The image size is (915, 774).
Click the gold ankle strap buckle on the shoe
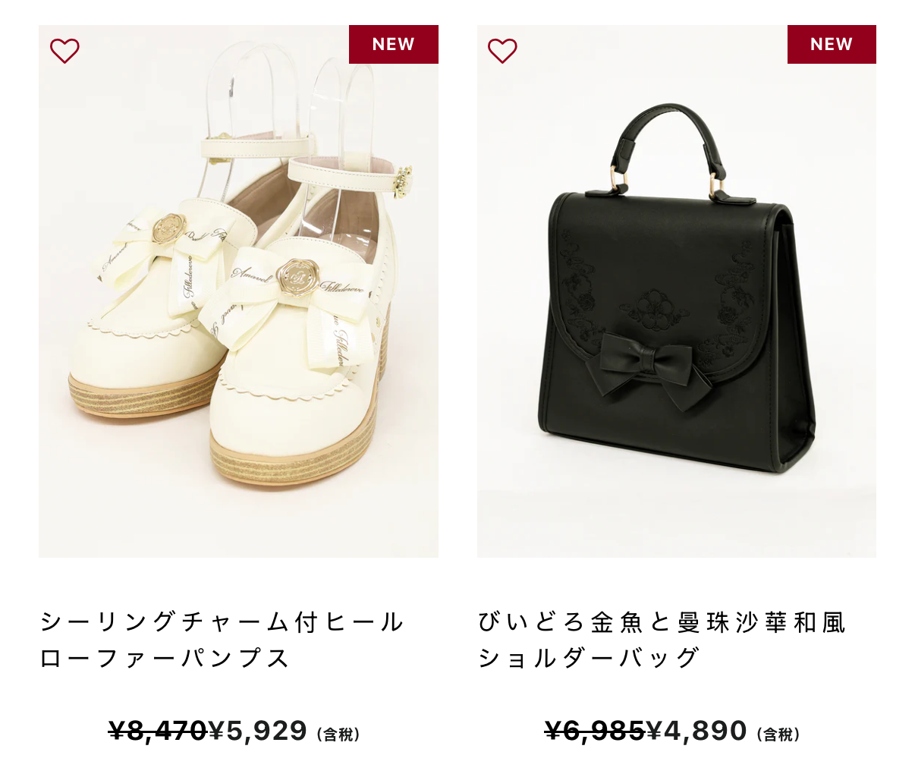[401, 181]
